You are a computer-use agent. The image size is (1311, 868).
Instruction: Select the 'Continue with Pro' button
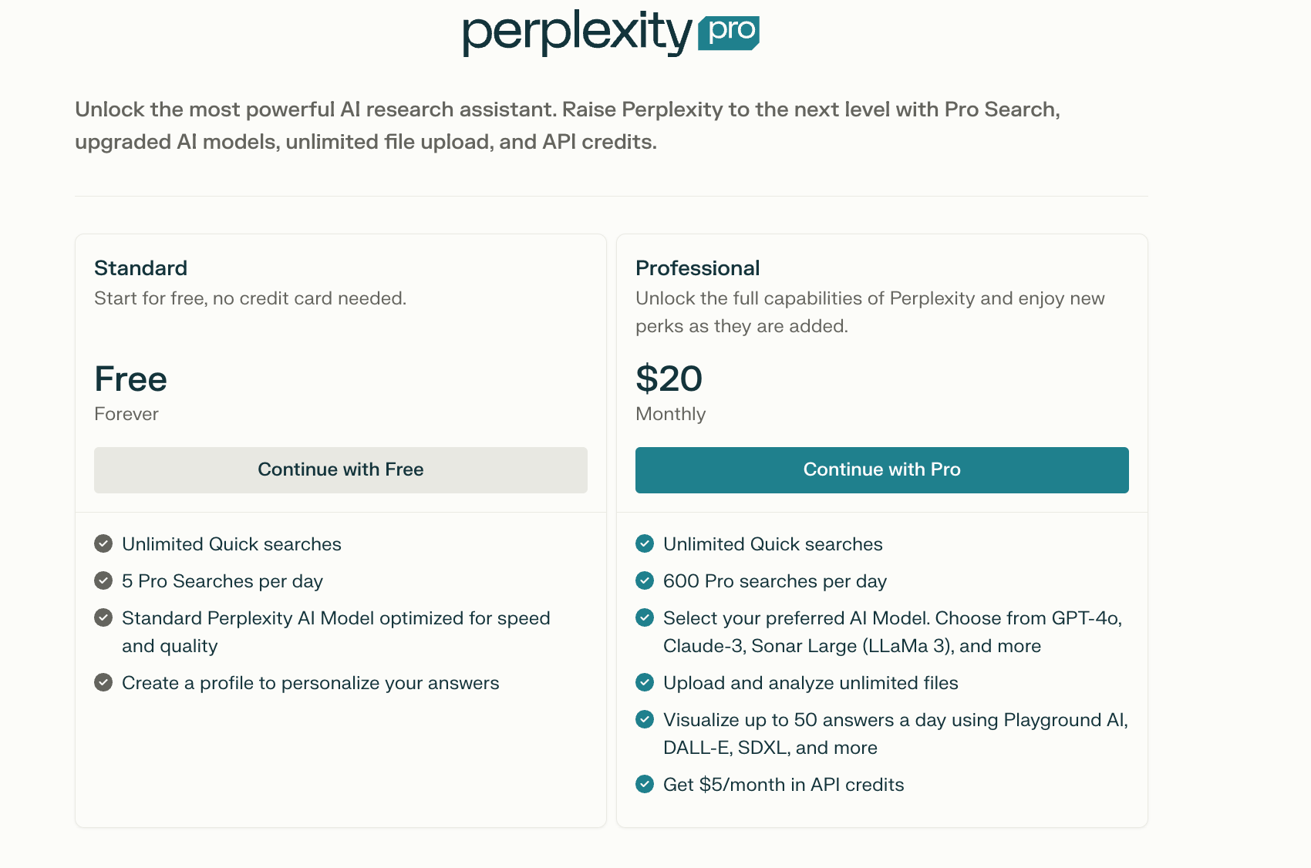[x=881, y=469]
